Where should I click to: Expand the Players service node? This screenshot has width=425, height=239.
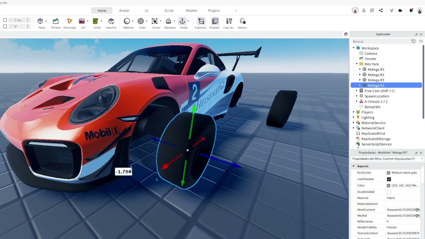pos(354,112)
